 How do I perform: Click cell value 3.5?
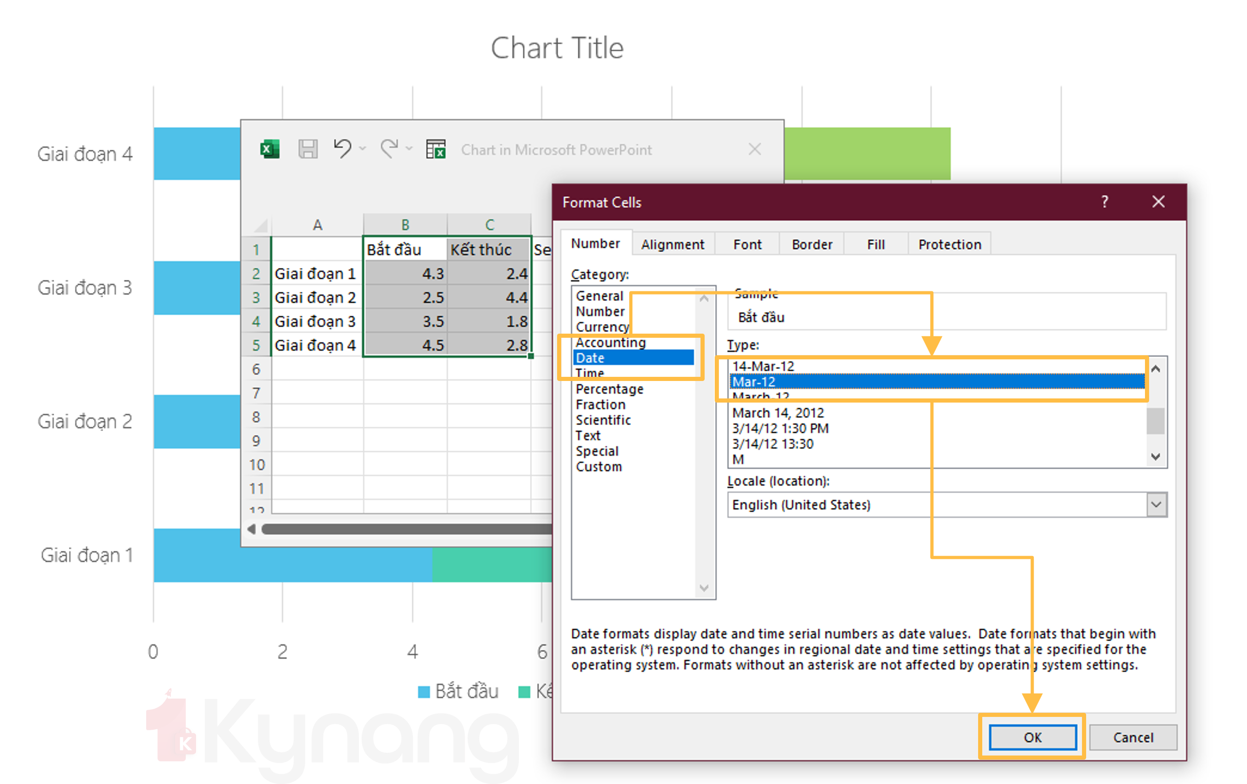(x=405, y=321)
